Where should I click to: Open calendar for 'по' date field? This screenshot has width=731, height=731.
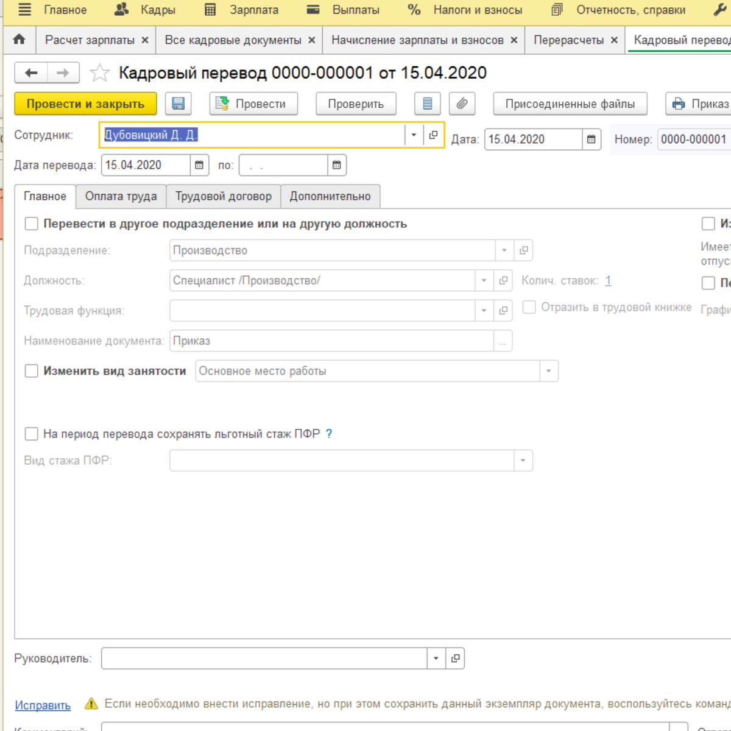337,165
